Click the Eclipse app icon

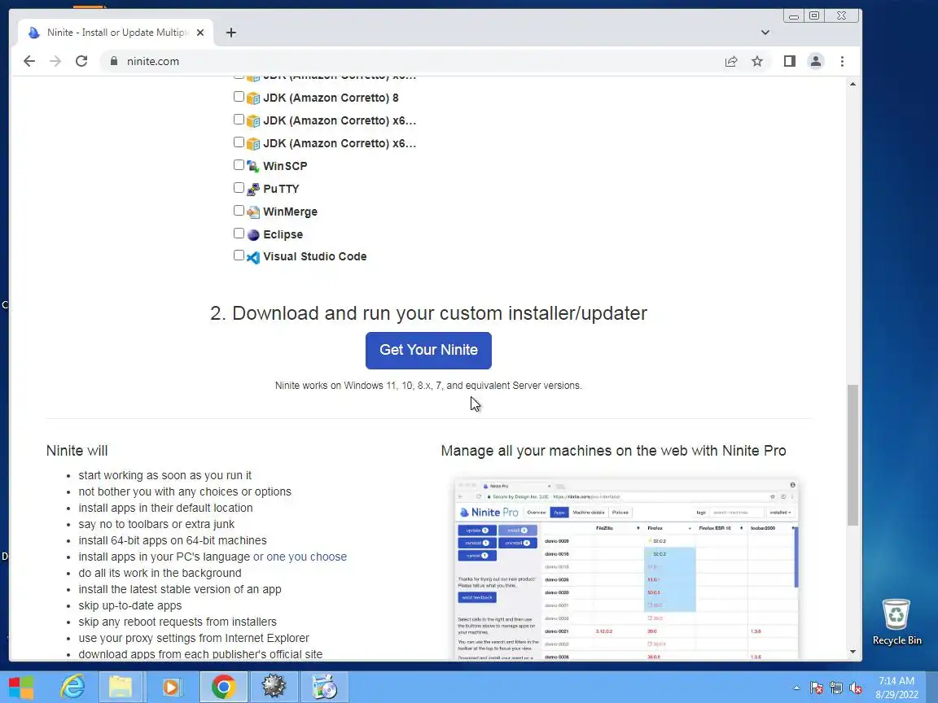click(x=253, y=234)
